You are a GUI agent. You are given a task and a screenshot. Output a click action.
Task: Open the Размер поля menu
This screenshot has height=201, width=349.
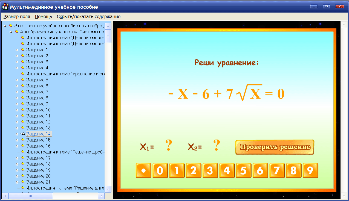tap(17, 16)
